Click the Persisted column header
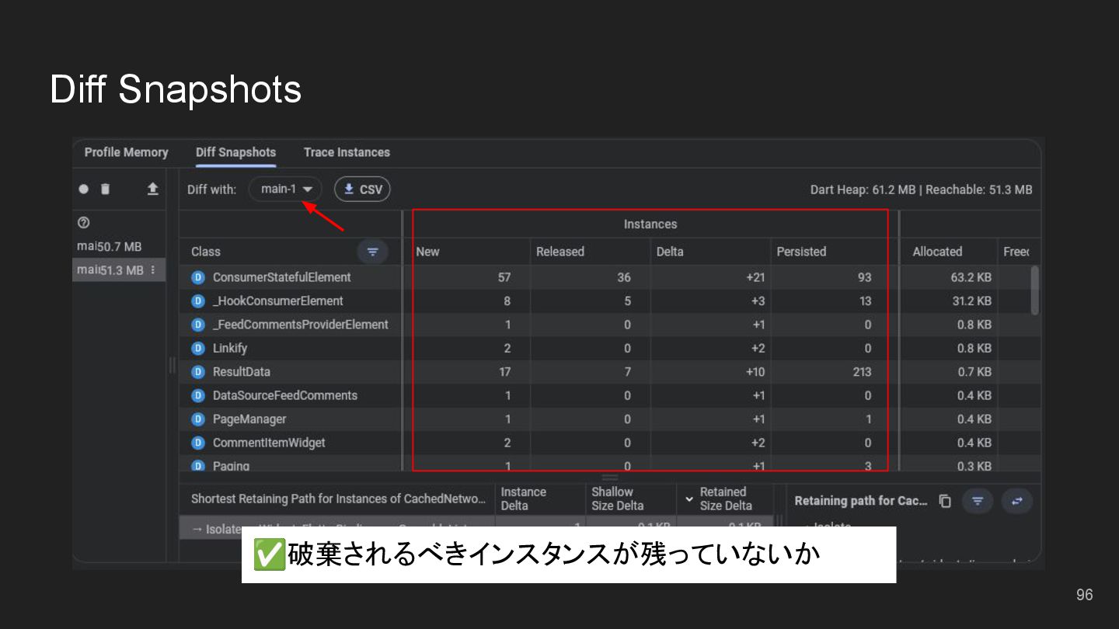The image size is (1119, 629). 801,252
